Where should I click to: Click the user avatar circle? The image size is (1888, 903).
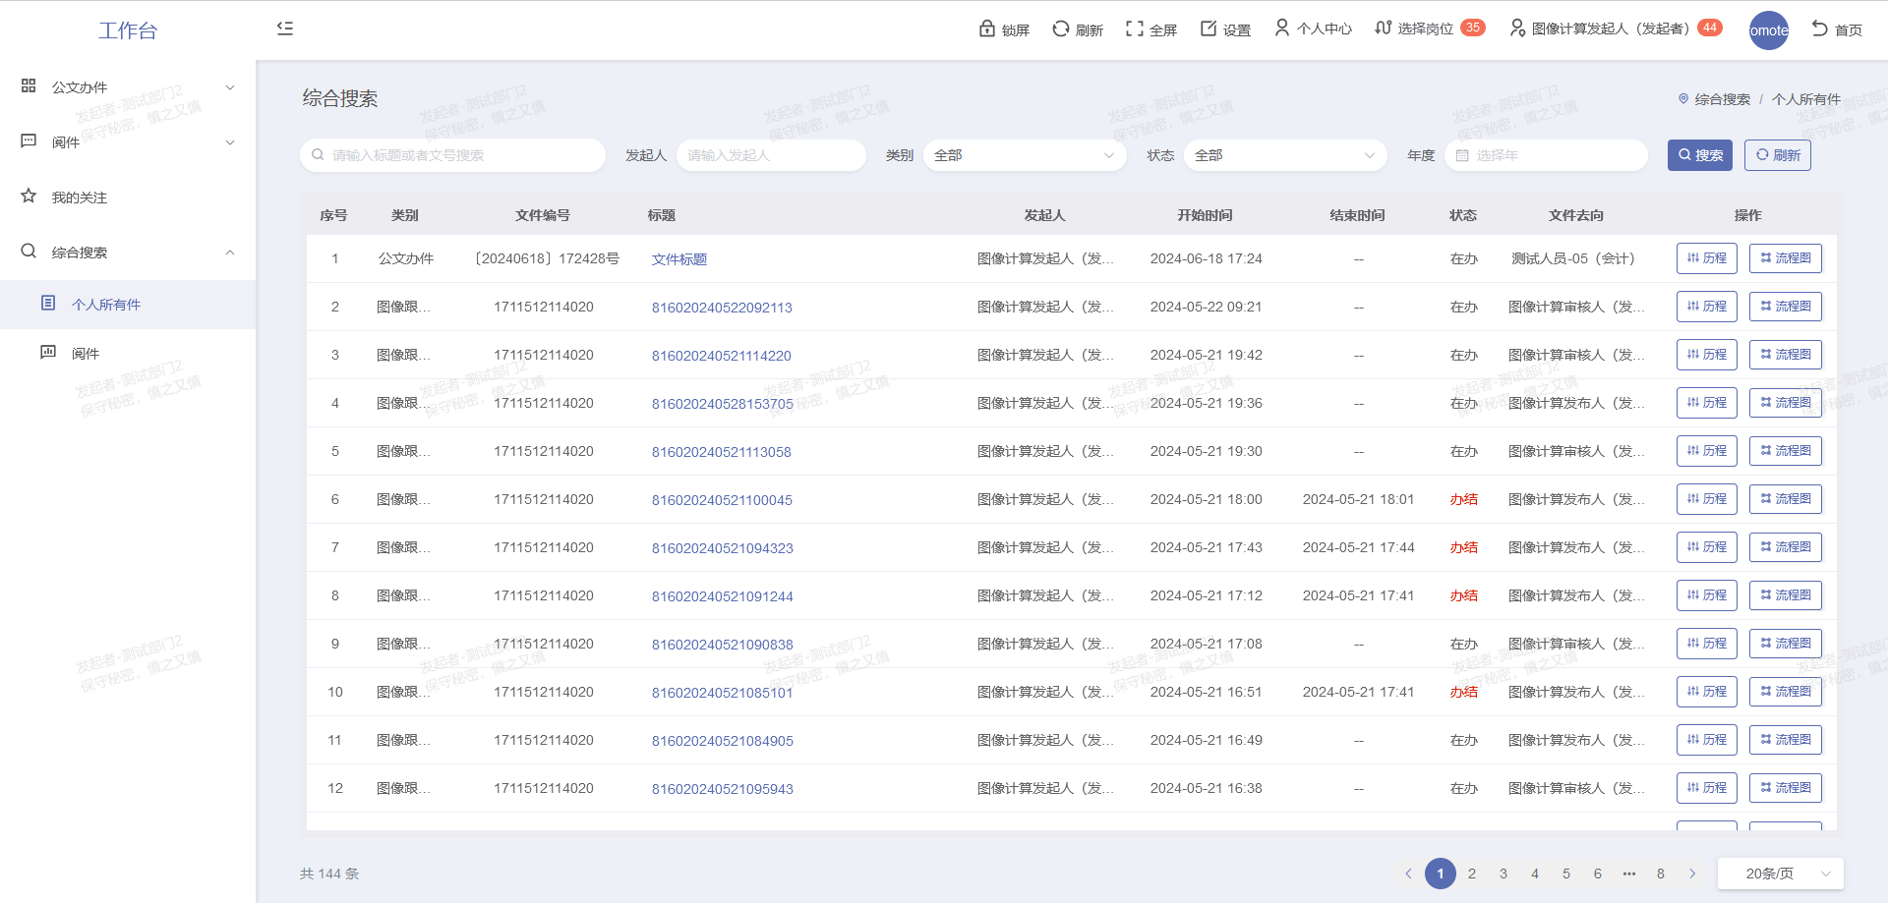tap(1768, 30)
